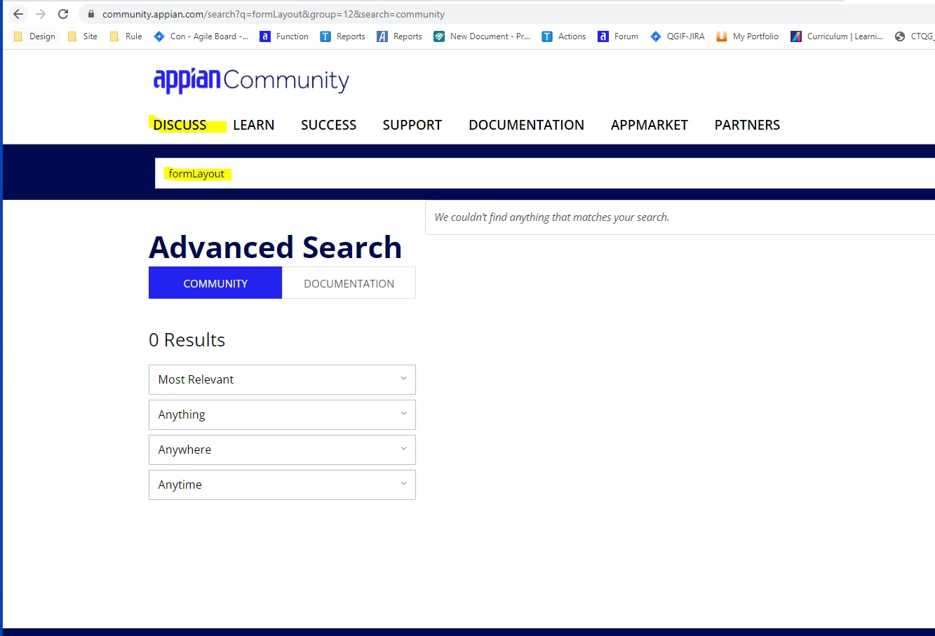Open the My Portfolio bookmark
Image resolution: width=935 pixels, height=636 pixels.
pos(748,36)
